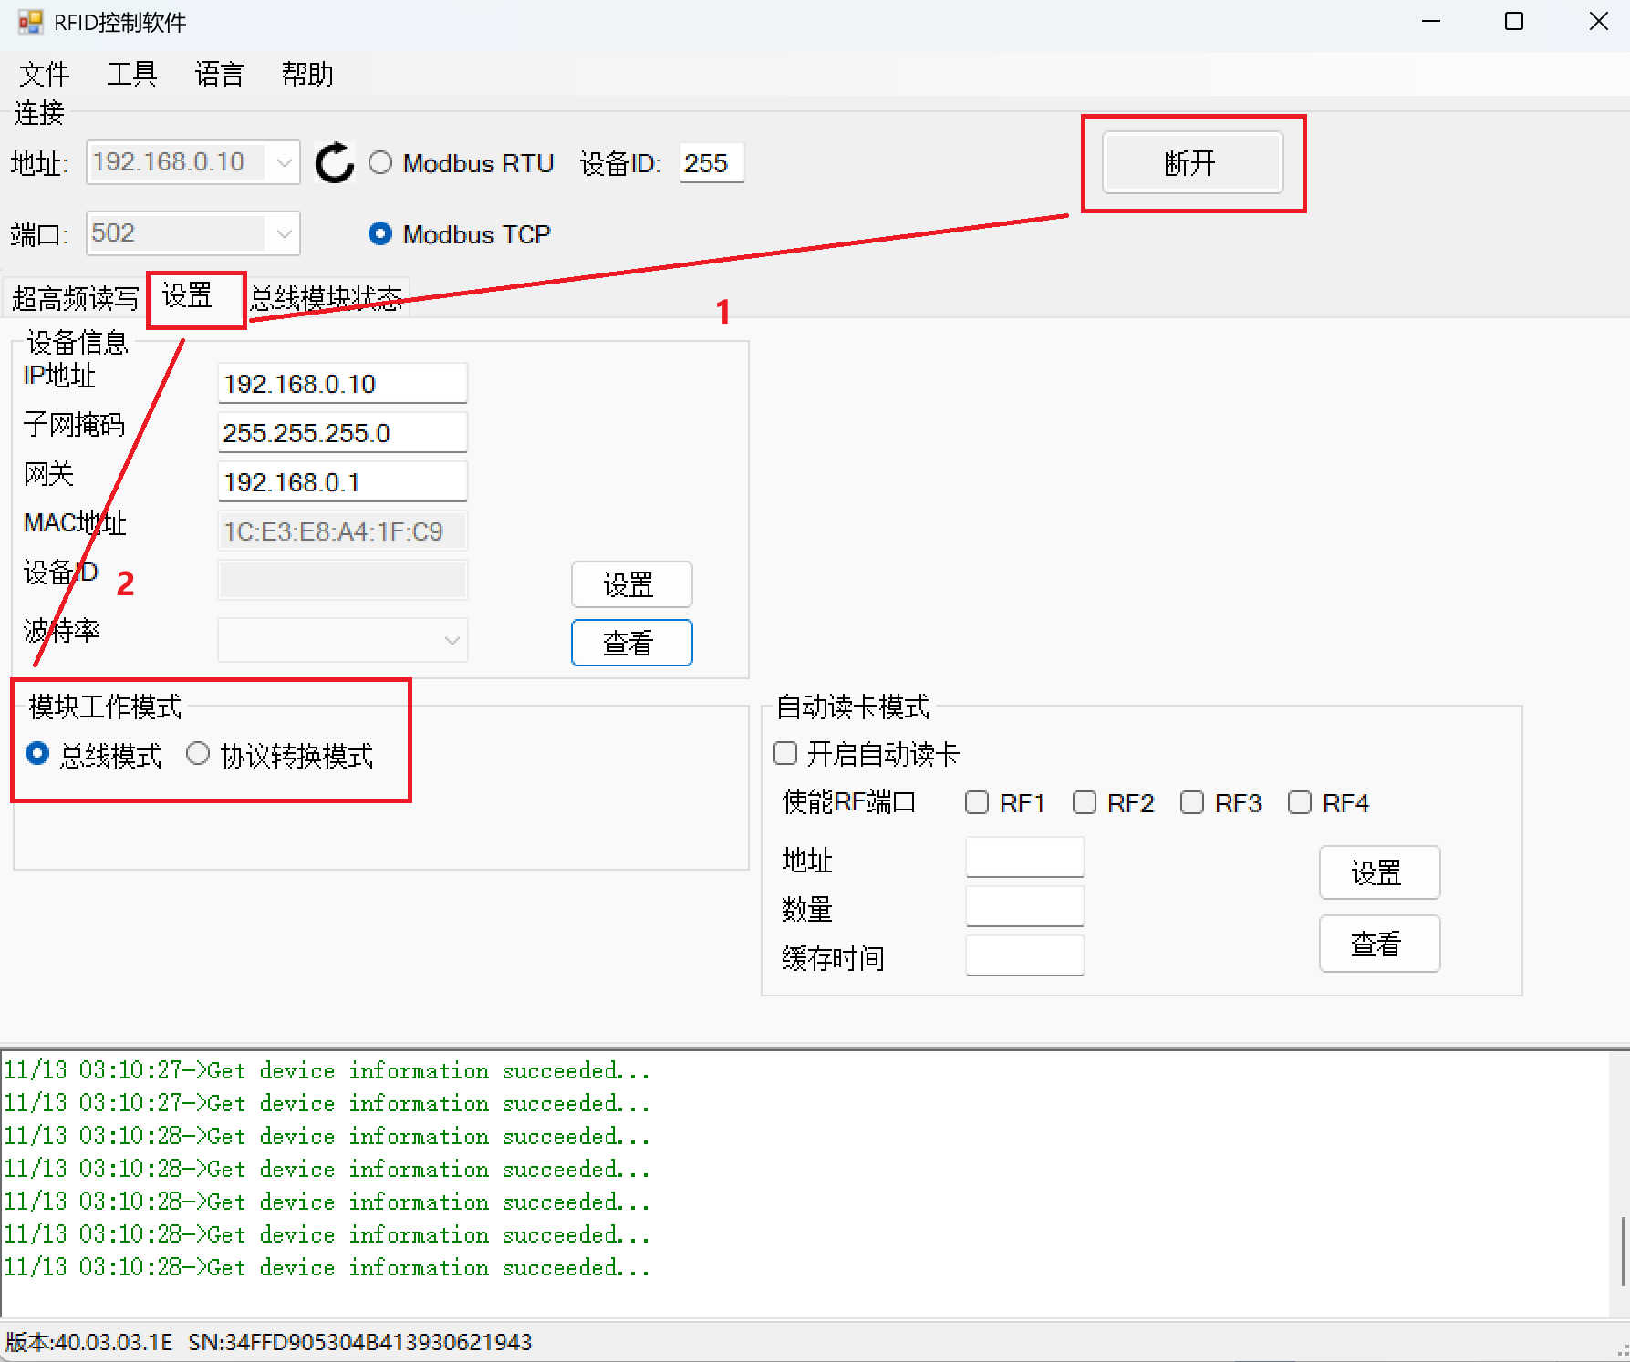Click the 版本 version text in status bar

tap(88, 1342)
